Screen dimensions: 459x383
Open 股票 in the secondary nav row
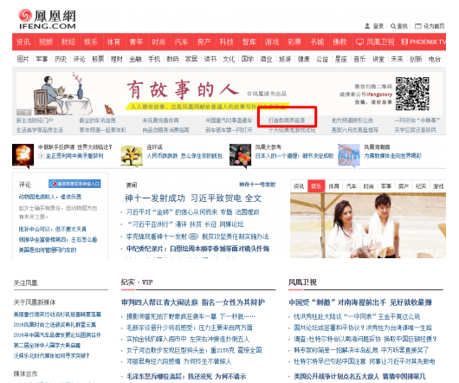pos(98,59)
